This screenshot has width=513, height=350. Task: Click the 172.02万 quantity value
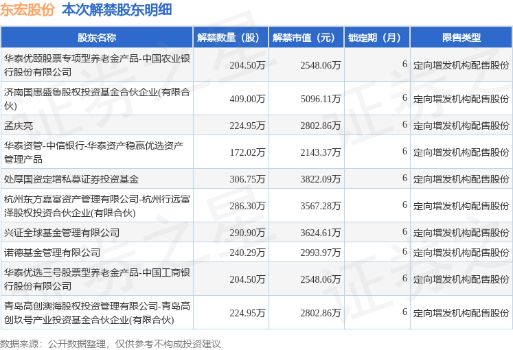click(x=247, y=152)
